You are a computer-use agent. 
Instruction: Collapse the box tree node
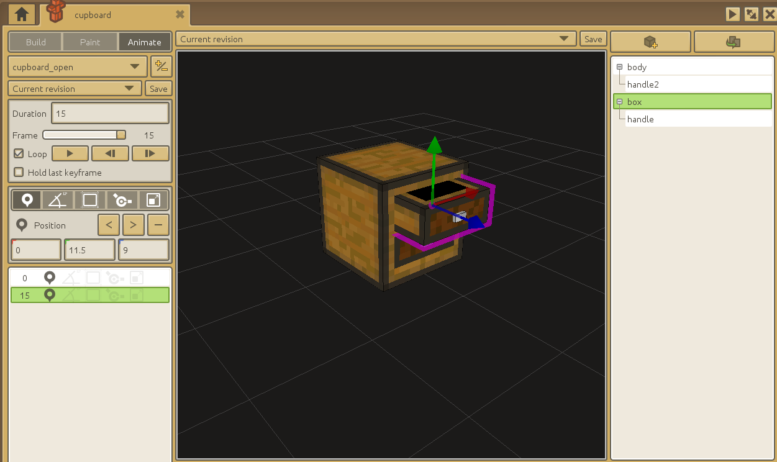619,102
